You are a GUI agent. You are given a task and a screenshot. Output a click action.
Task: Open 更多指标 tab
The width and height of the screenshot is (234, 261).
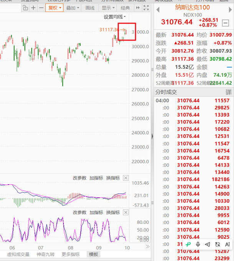click(70, 254)
